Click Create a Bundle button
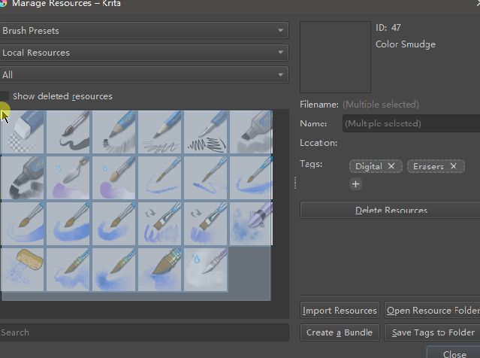This screenshot has width=480, height=358. coord(340,332)
